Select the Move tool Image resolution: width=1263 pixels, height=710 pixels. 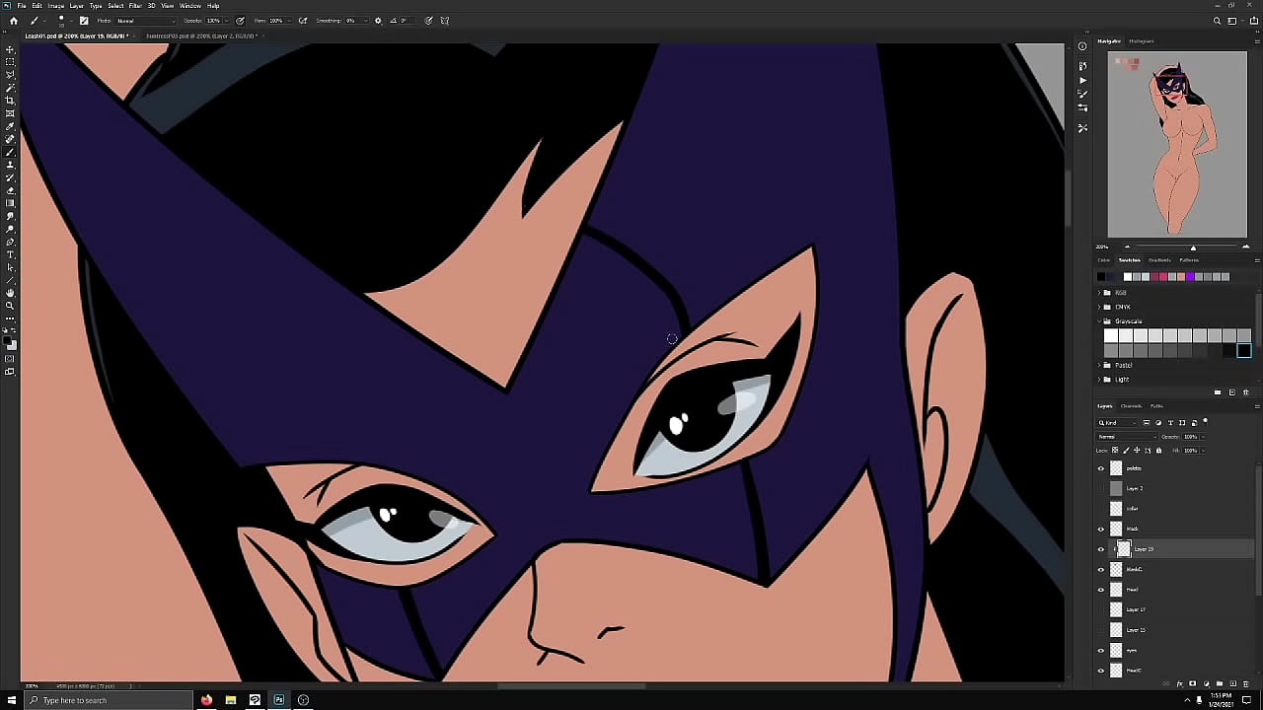coord(10,49)
